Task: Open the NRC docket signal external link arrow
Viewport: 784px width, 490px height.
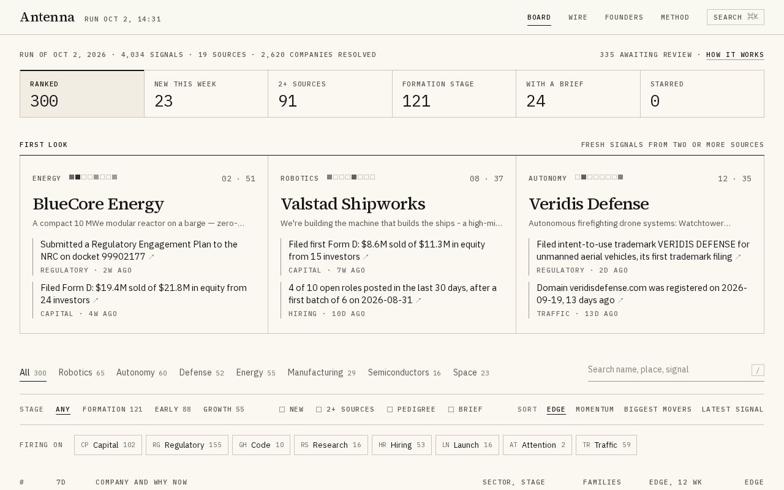Action: coord(151,257)
